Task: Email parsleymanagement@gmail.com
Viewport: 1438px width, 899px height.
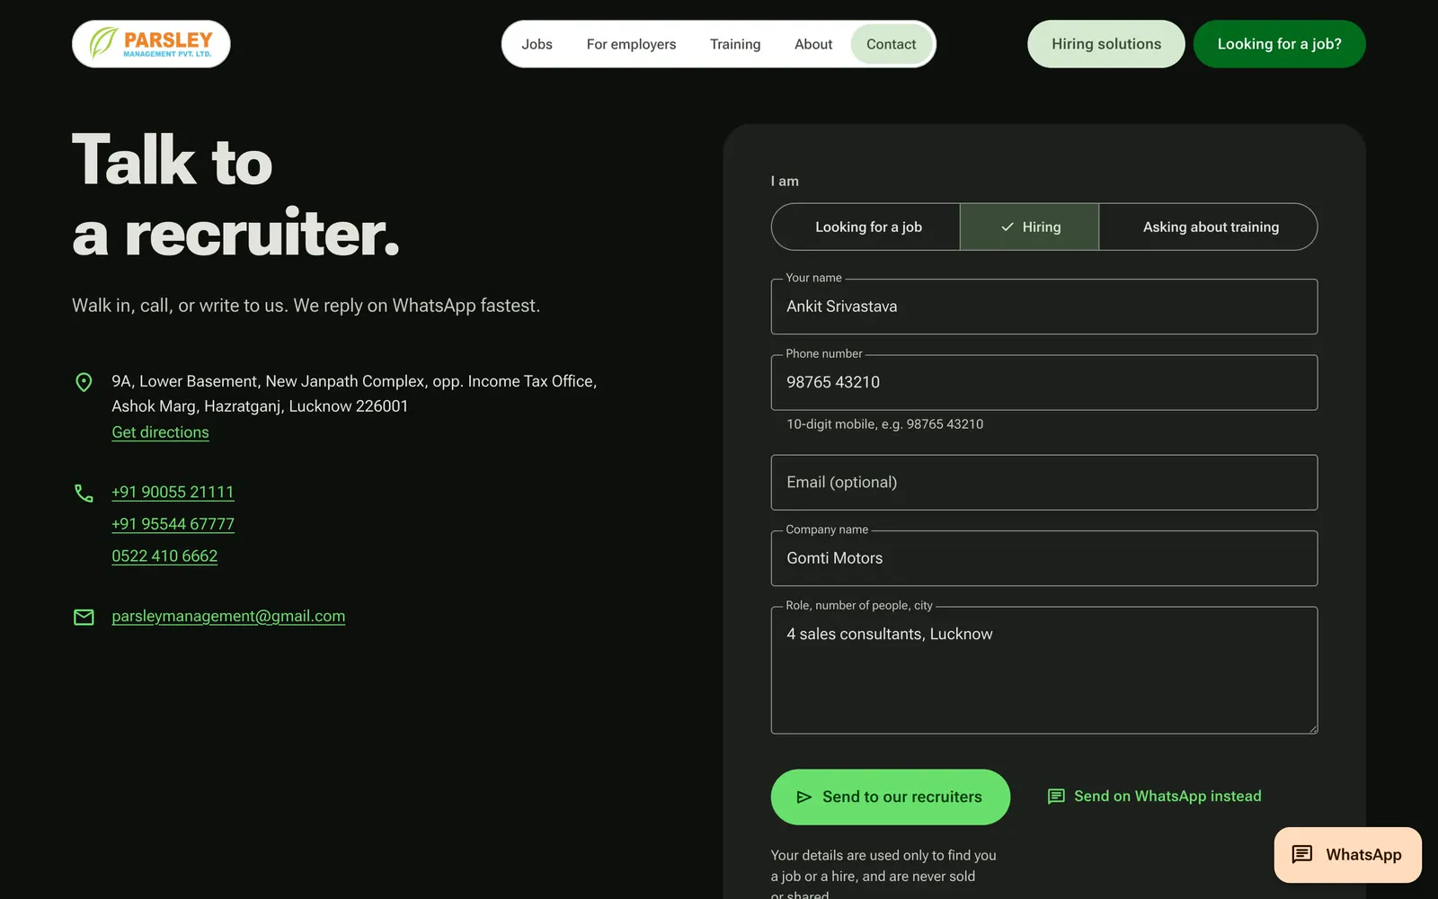Action: point(228,617)
